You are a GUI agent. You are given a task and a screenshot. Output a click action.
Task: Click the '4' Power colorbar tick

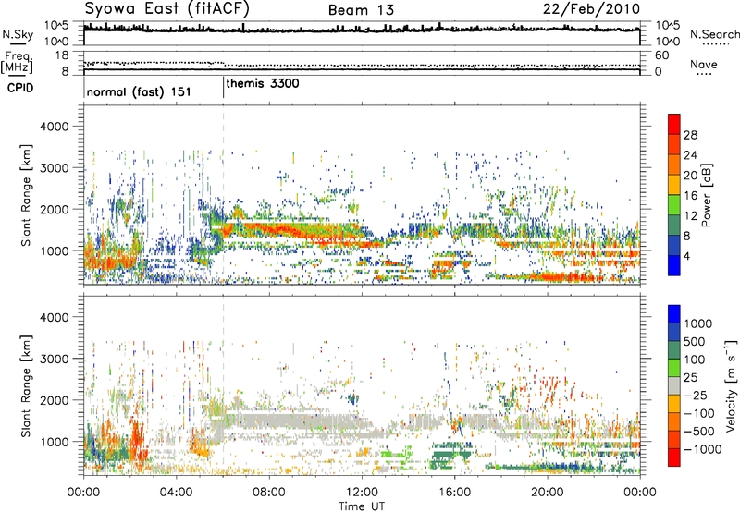pyautogui.click(x=686, y=256)
